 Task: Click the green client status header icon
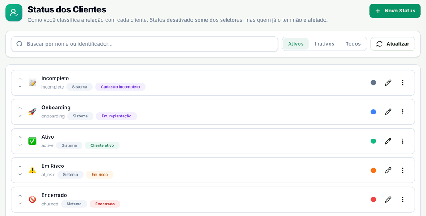[x=14, y=12]
